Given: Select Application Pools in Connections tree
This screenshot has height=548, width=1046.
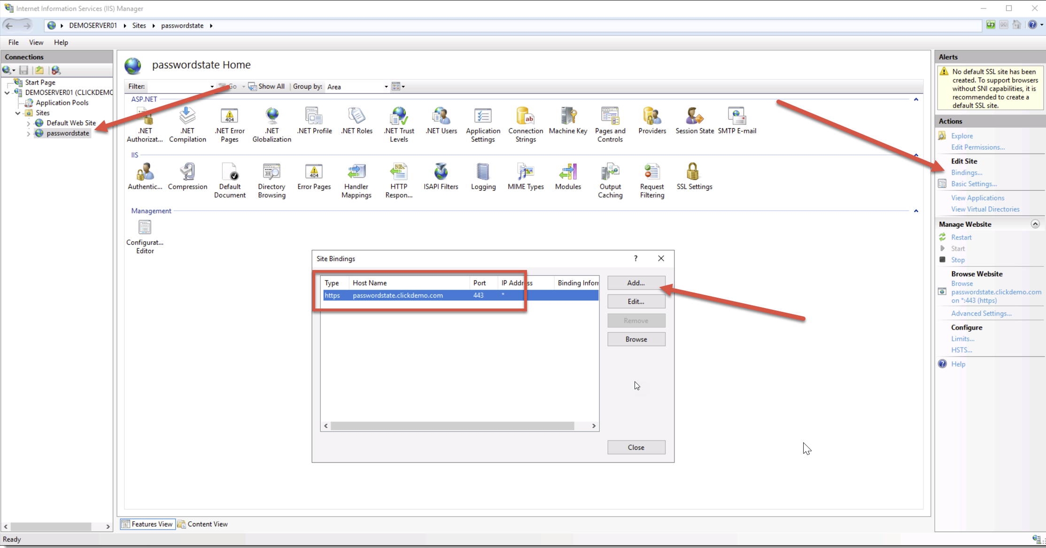Looking at the screenshot, I should 62,103.
